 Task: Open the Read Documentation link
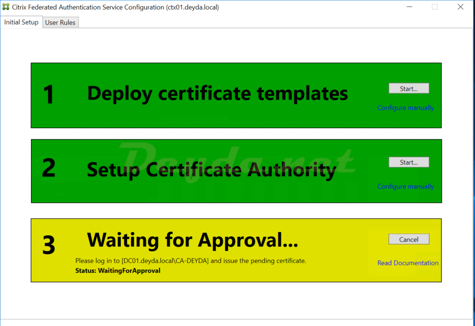(408, 263)
